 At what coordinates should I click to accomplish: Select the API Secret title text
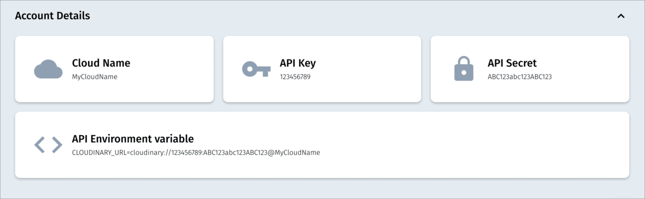tap(512, 63)
